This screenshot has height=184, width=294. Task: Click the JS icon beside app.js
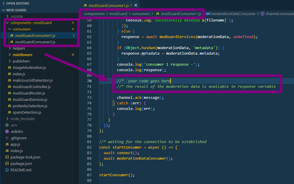(7, 144)
